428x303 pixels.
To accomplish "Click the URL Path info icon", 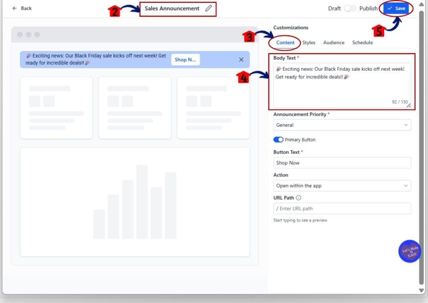I will [298, 198].
